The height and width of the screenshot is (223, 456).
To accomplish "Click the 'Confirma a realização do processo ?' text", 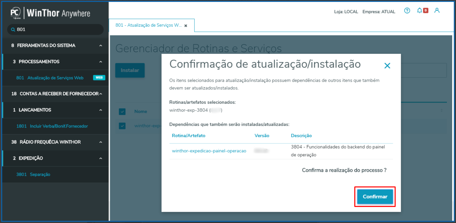I will [344, 170].
